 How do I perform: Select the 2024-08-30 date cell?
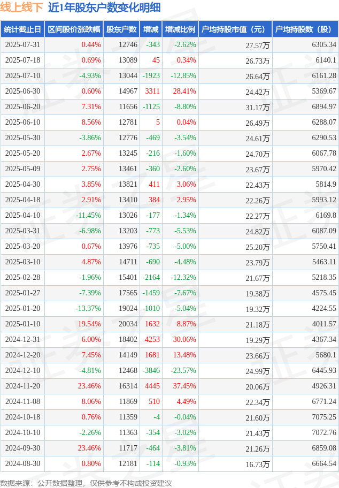tap(22, 464)
